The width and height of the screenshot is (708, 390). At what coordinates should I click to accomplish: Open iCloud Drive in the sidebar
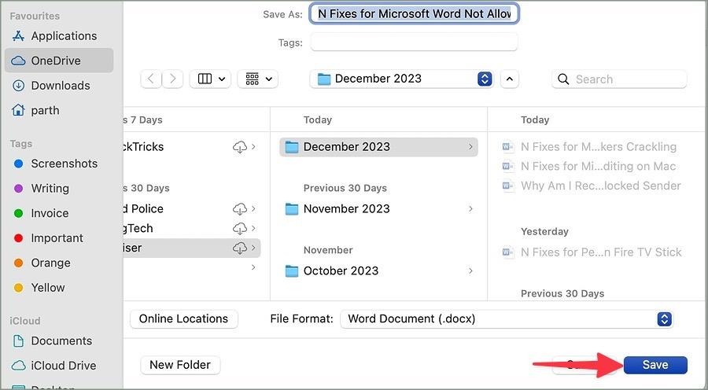(x=54, y=366)
